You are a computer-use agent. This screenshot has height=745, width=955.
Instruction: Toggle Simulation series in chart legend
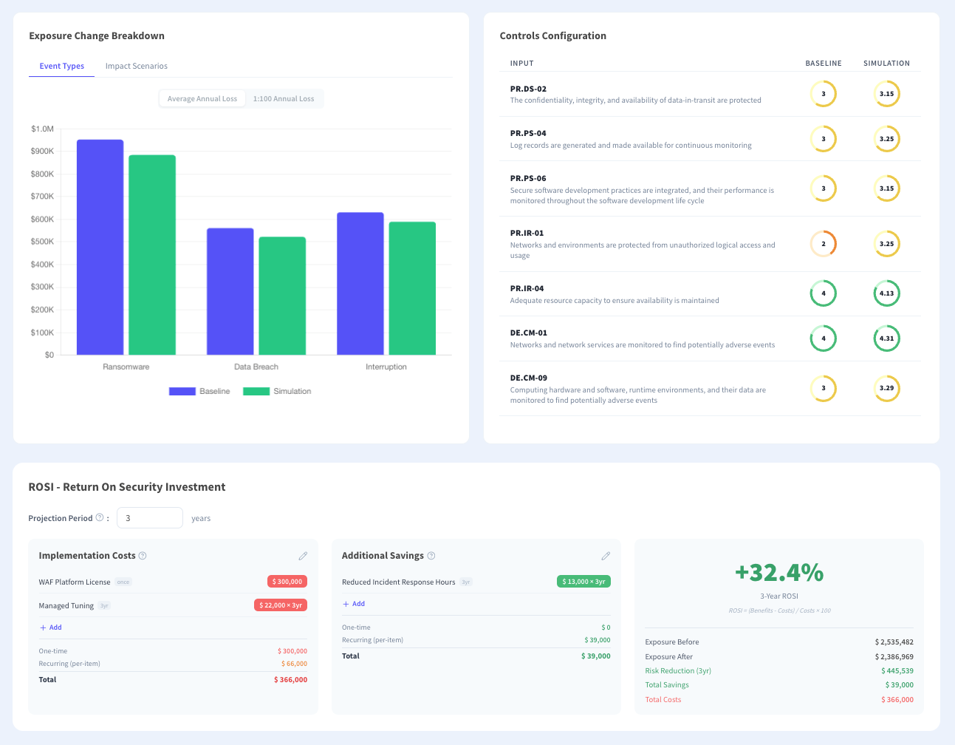coord(277,391)
